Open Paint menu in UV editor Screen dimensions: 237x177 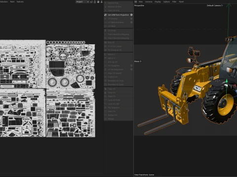(x=12, y=2)
